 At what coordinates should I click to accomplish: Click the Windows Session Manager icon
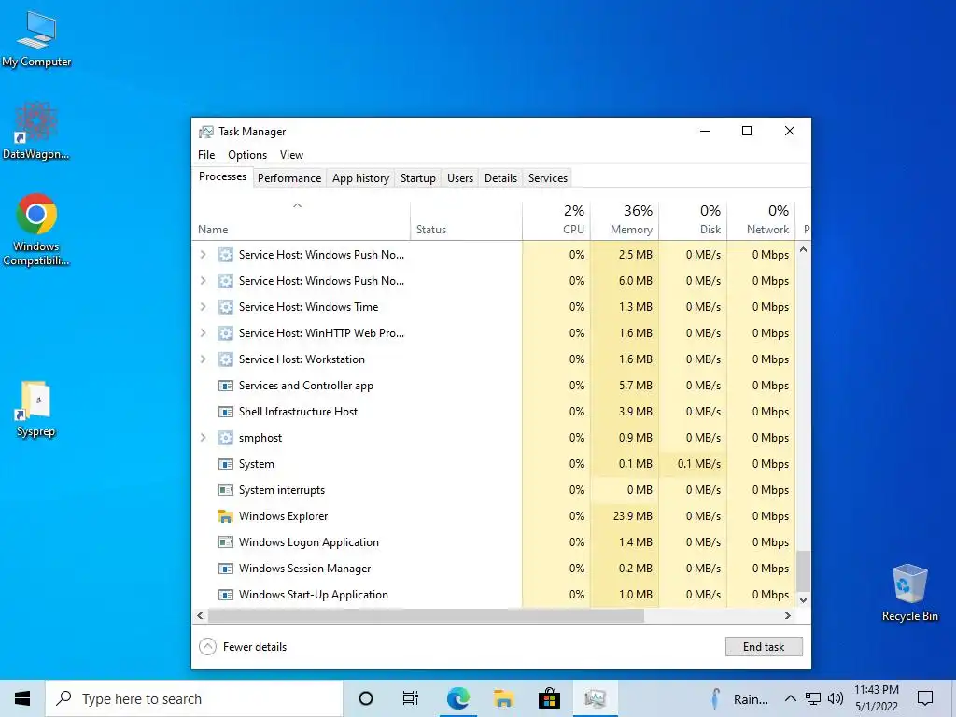click(x=226, y=569)
